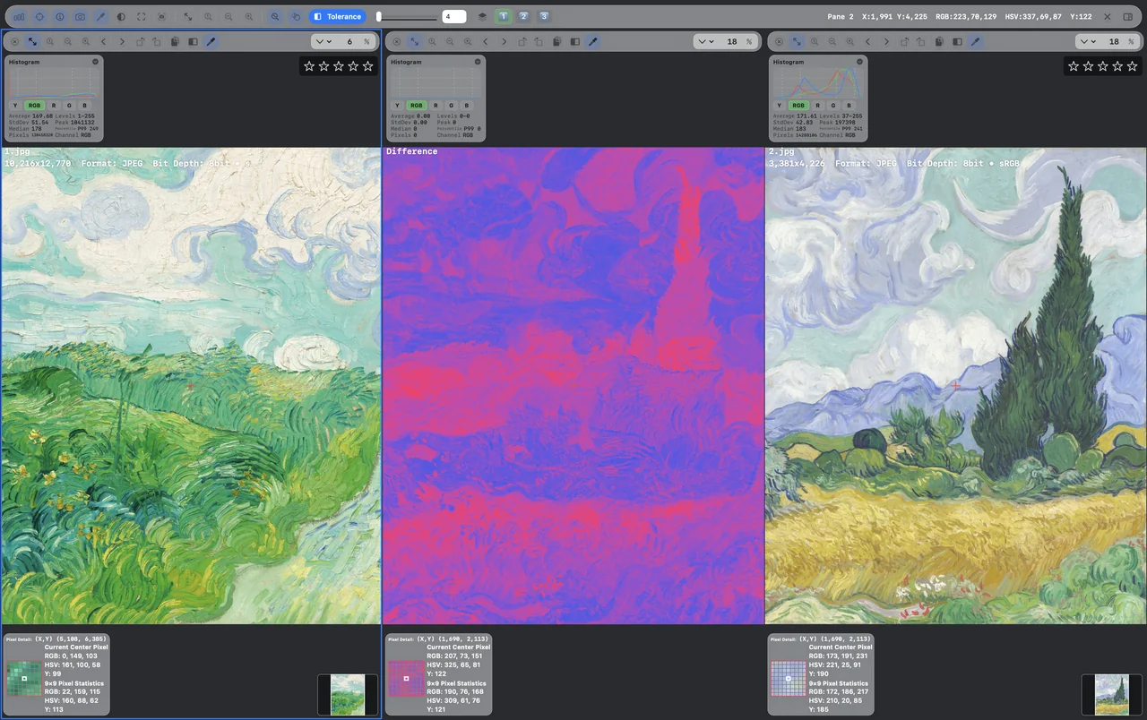
Task: Click the camera snapshot icon in the main toolbar
Action: tap(80, 17)
